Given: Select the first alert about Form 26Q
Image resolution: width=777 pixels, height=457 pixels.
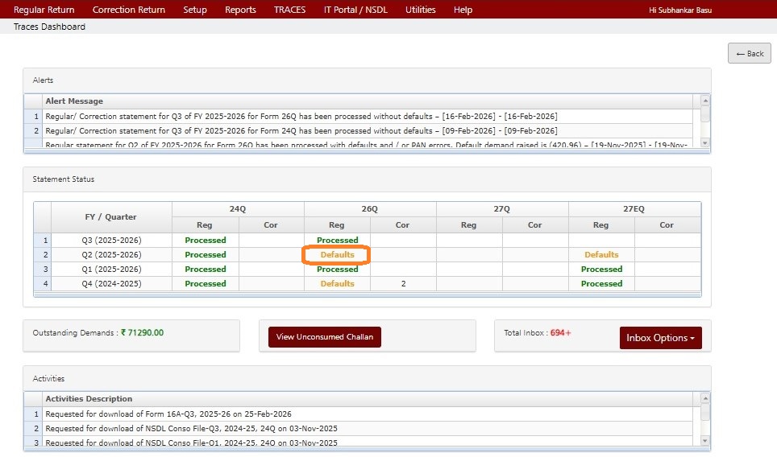Looking at the screenshot, I should pos(301,117).
